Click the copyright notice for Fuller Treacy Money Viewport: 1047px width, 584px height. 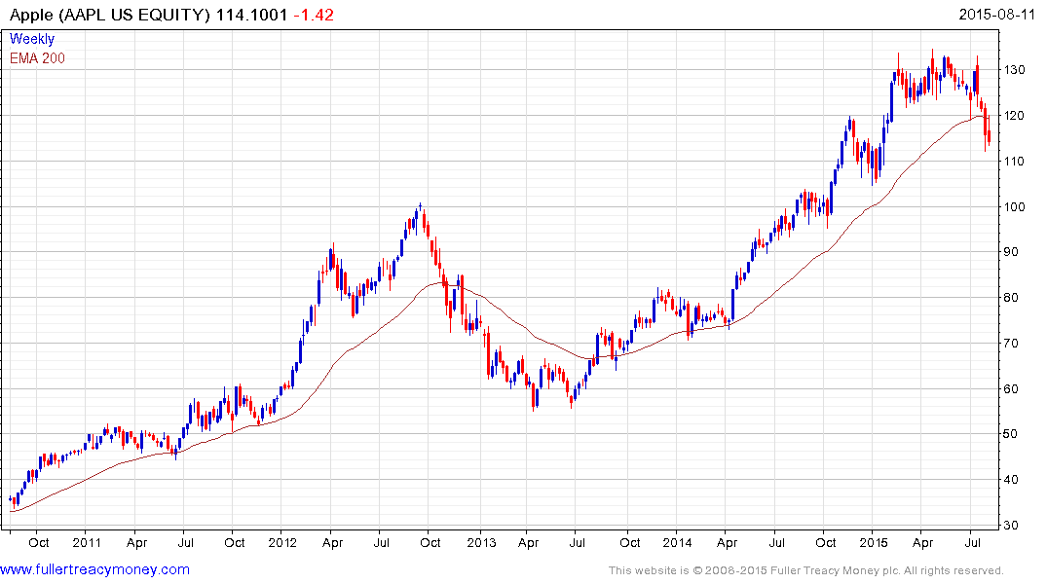[806, 570]
